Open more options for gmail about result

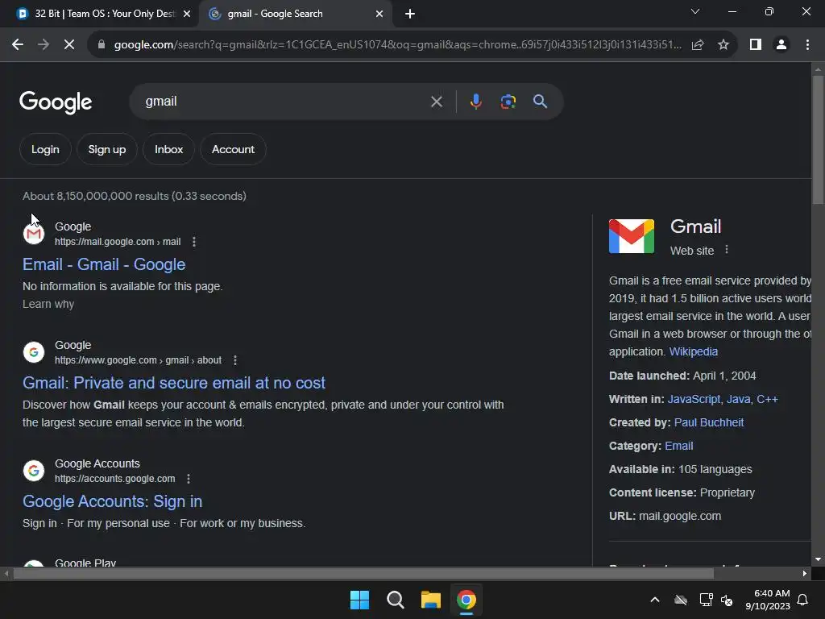(x=235, y=360)
